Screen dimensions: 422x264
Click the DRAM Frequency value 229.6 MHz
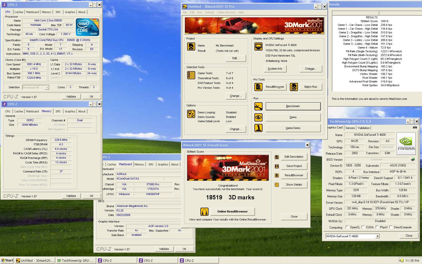tap(61, 140)
